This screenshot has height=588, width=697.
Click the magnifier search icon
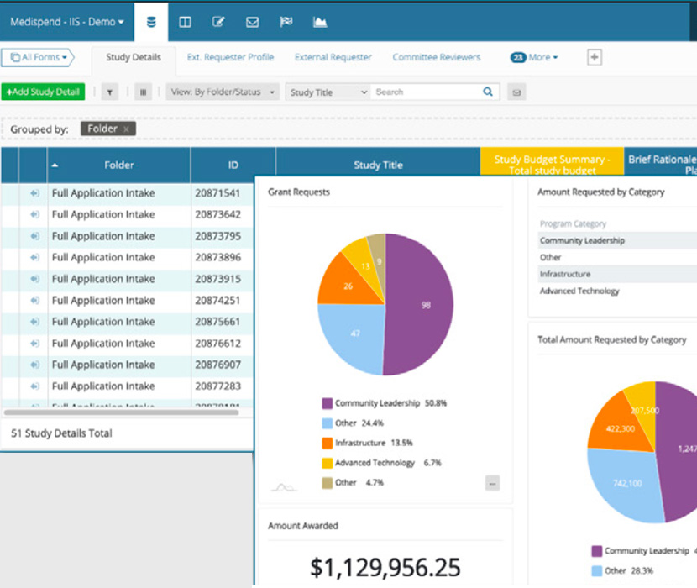[488, 92]
